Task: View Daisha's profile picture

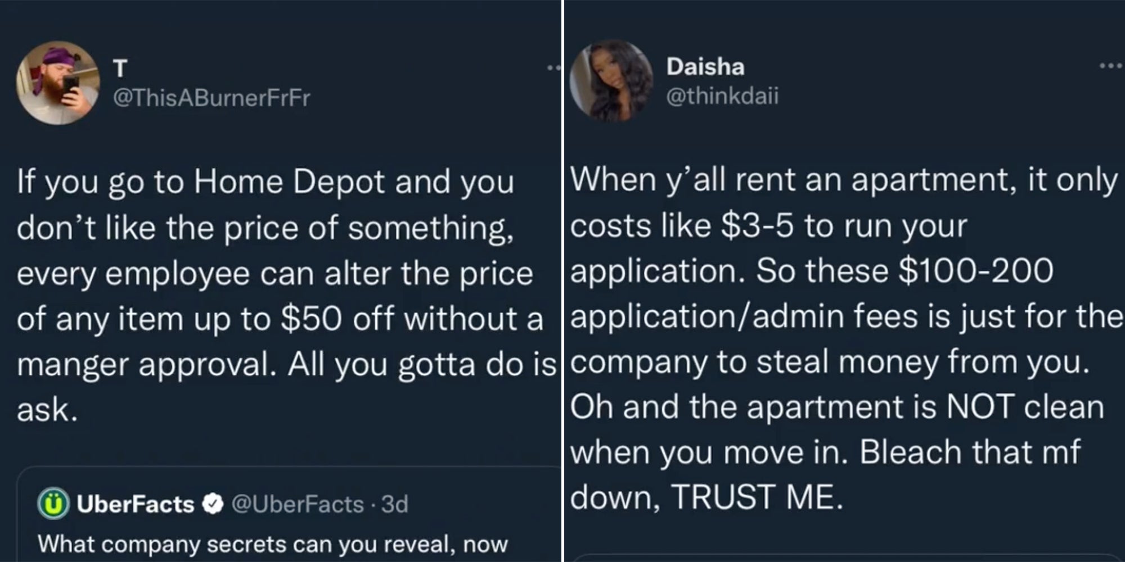Action: [611, 80]
